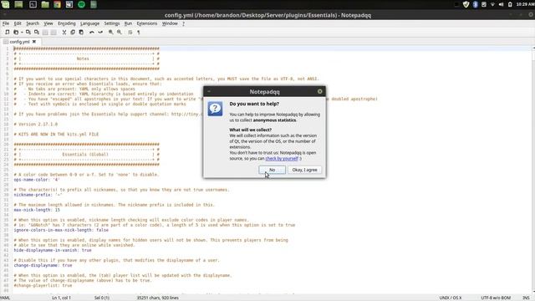Click 'UNIX / OS X' line-ending indicator
The image size is (535, 301).
[451, 298]
